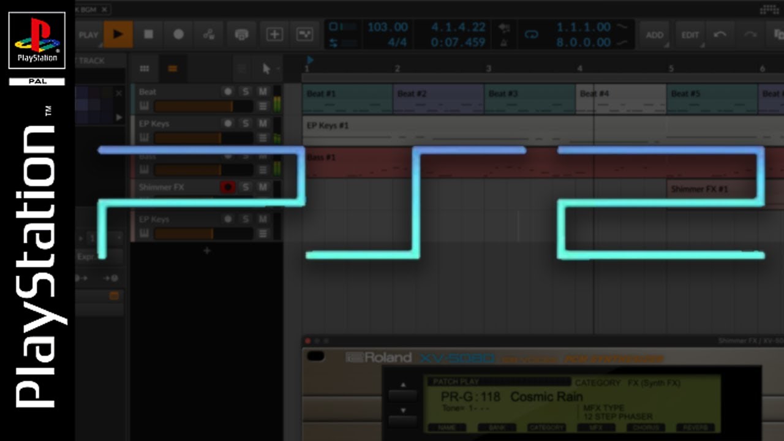This screenshot has height=441, width=784.
Task: Click the copy icon right of redo
Action: [x=778, y=35]
